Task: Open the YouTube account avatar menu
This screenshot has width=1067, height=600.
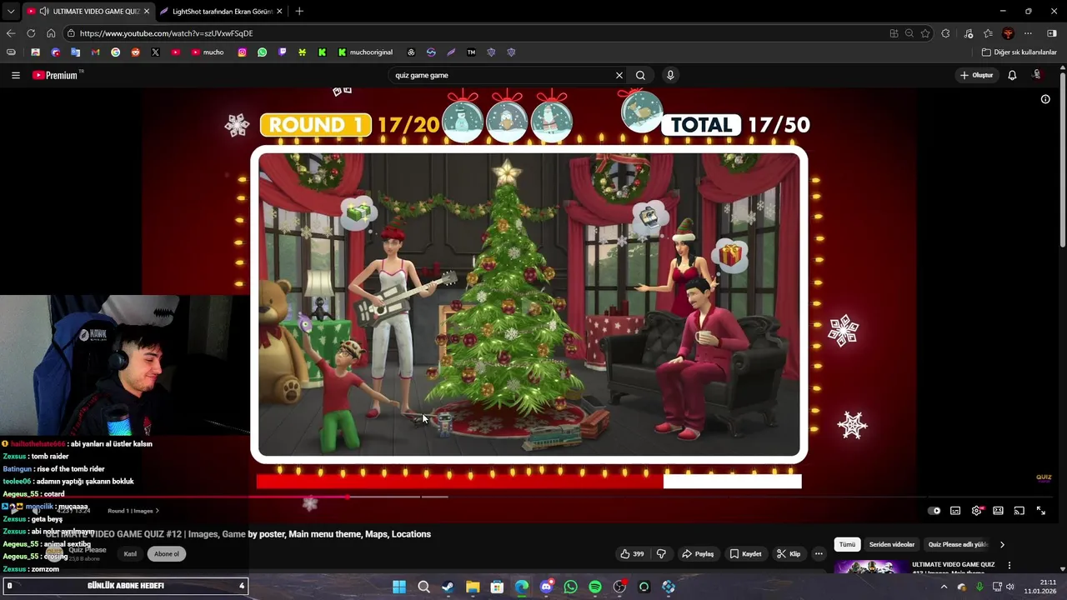Action: (1037, 75)
